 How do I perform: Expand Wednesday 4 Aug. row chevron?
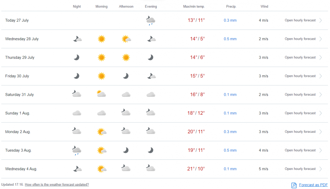click(320, 169)
